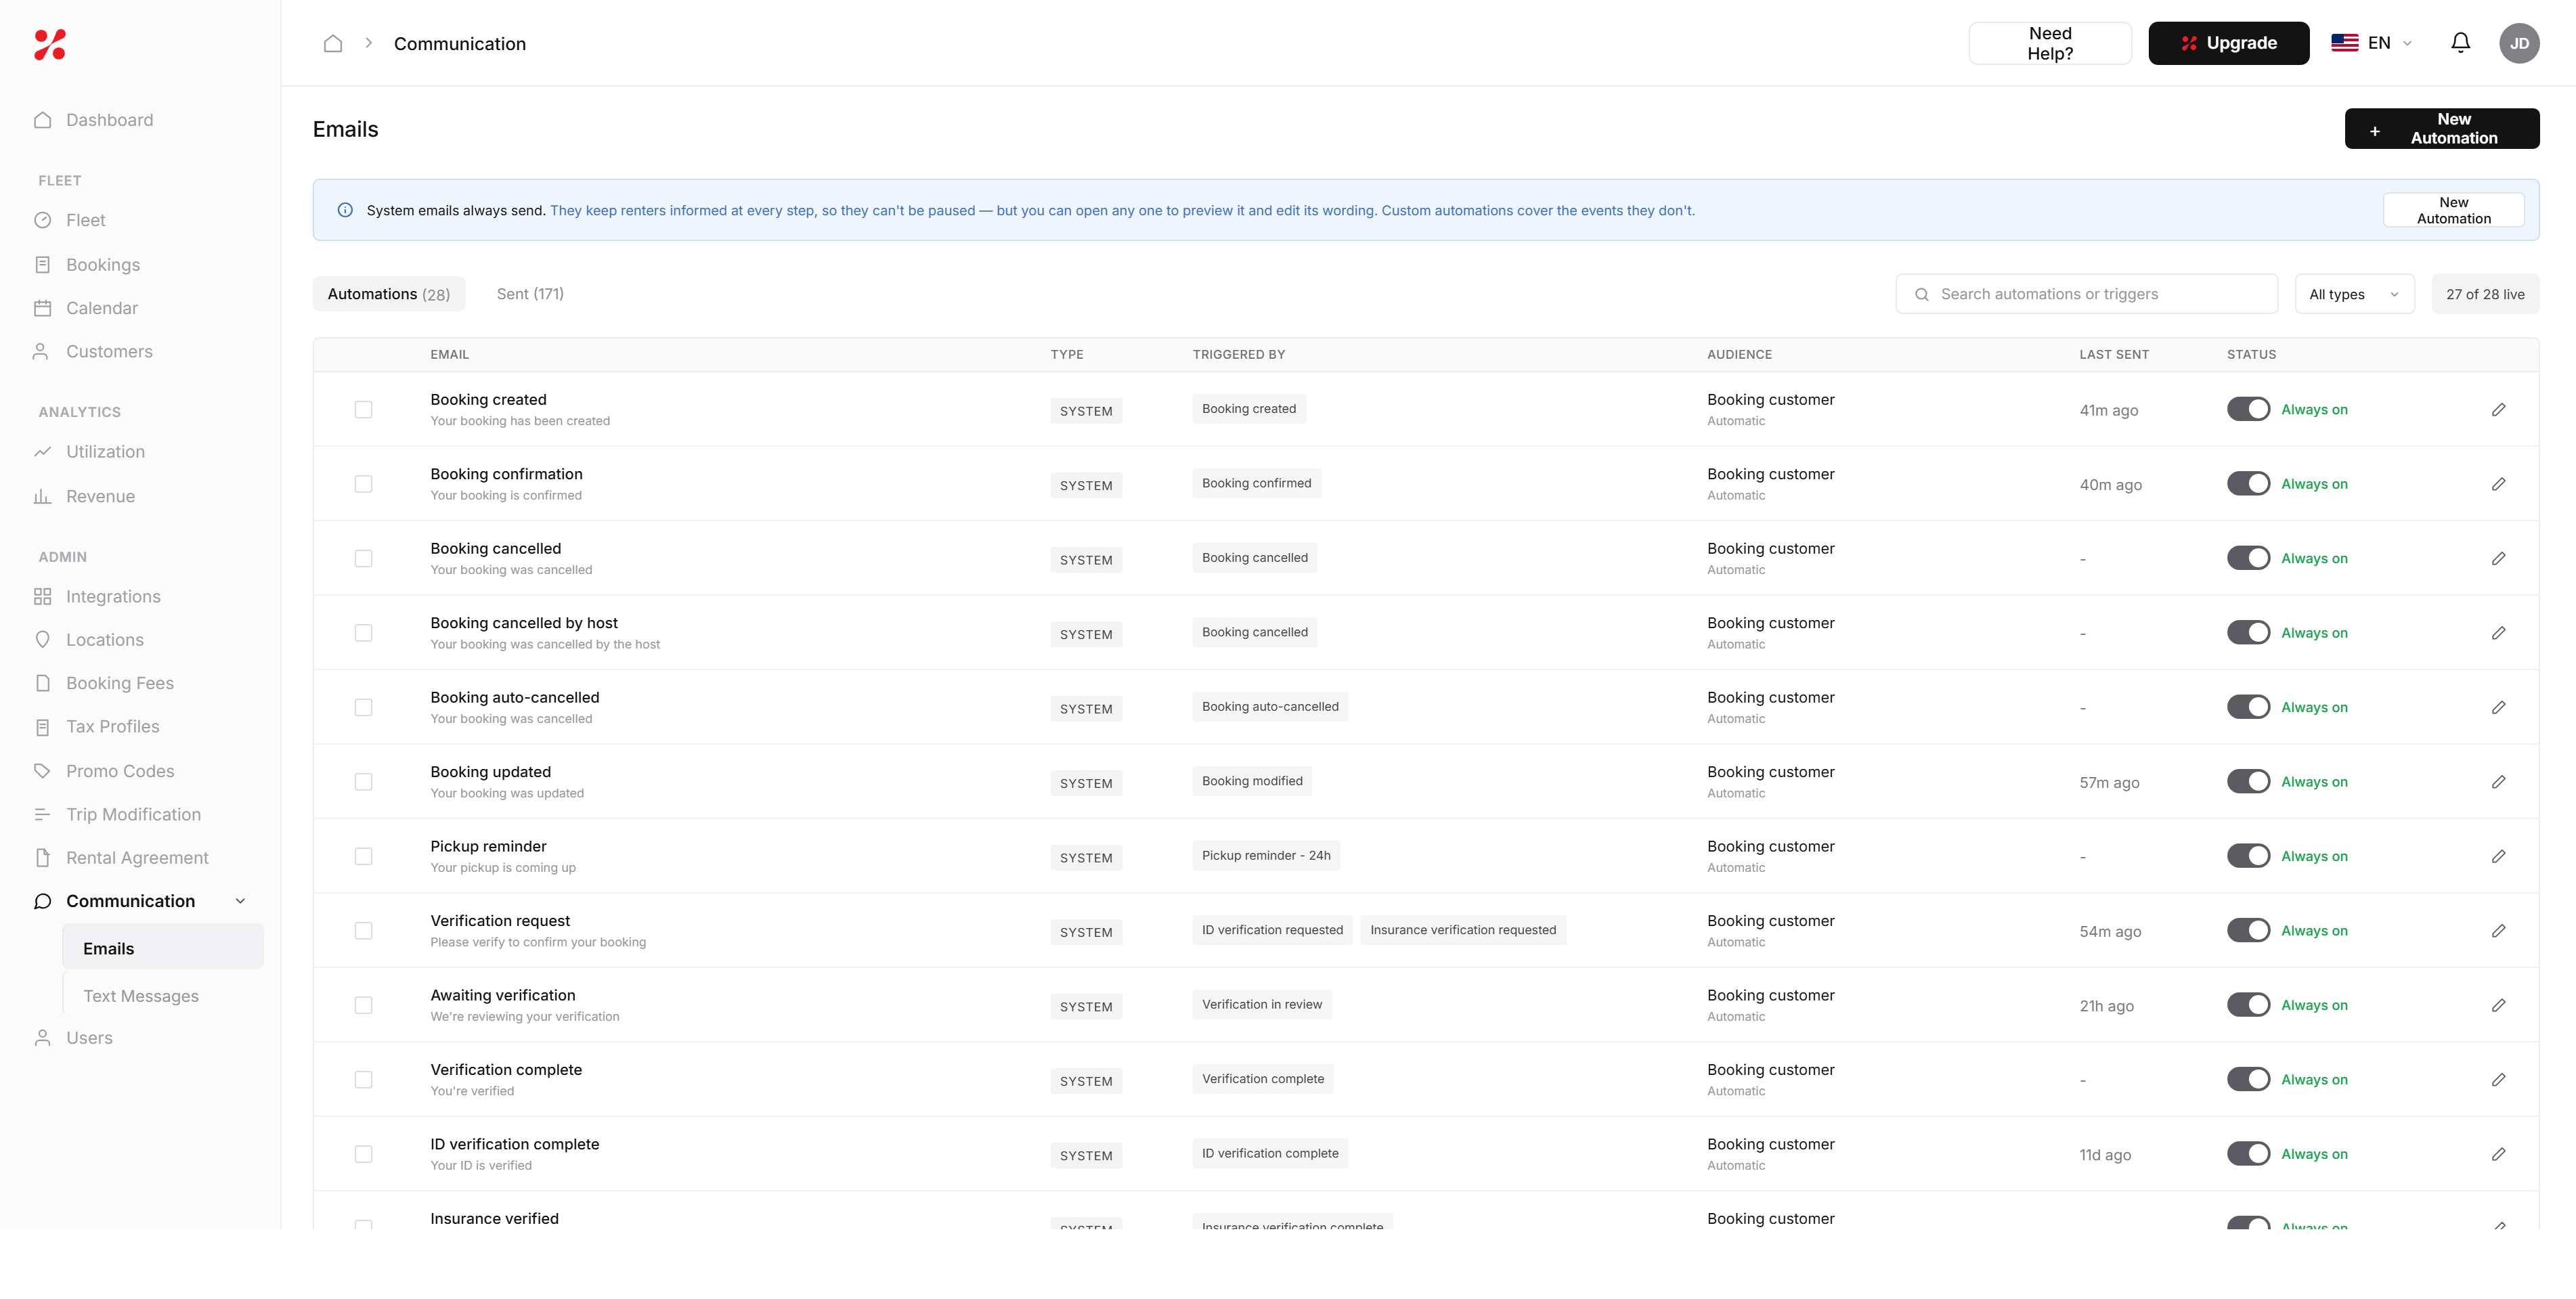
Task: Edit the Booking updated email via pencil
Action: pos(2498,782)
